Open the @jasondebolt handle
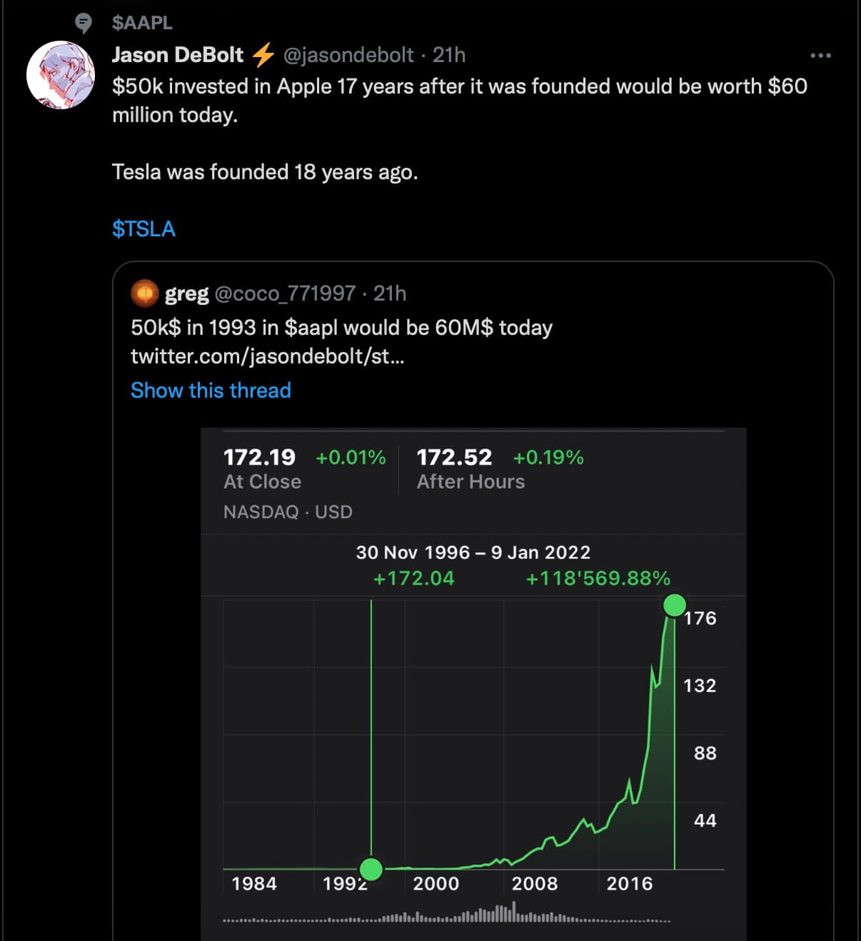Screen dimensions: 861x941 point(348,55)
